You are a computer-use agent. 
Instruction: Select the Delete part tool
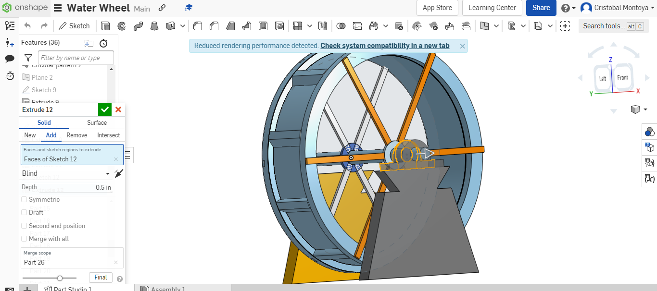[x=399, y=26]
